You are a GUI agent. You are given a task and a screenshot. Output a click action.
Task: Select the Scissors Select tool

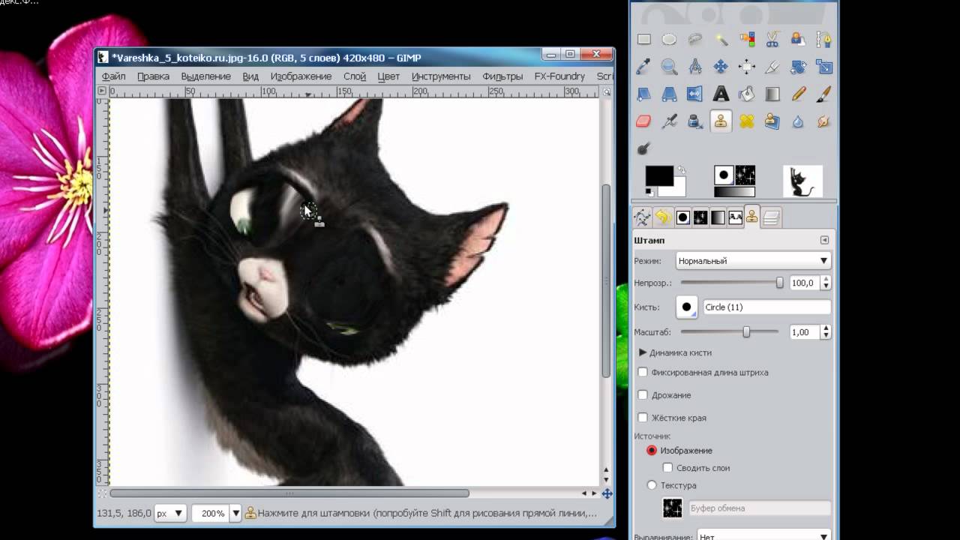point(772,40)
